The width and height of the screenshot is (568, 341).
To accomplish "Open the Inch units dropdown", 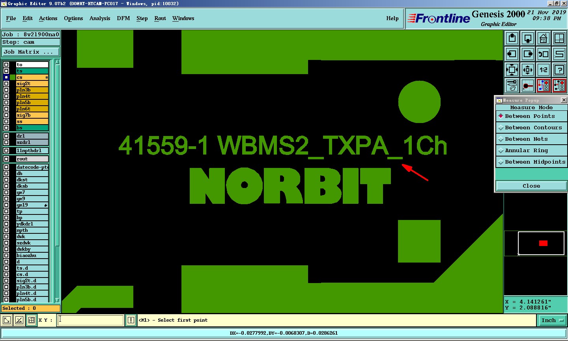I will pos(553,320).
